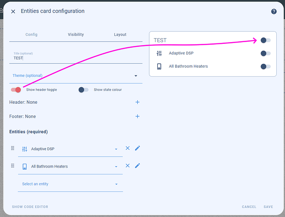
Task: Click the 'Entities (required)' heading
Action: click(x=29, y=132)
